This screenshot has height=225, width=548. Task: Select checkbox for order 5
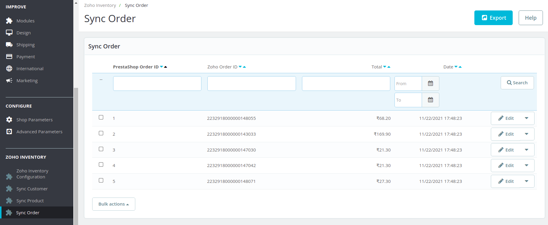pos(101,180)
